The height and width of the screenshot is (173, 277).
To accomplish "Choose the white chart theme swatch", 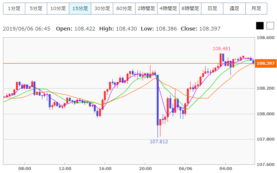I will (270, 26).
